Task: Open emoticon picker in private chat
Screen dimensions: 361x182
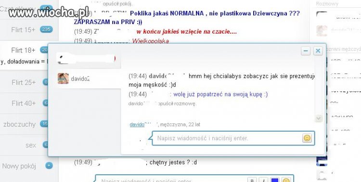Action: point(307,138)
